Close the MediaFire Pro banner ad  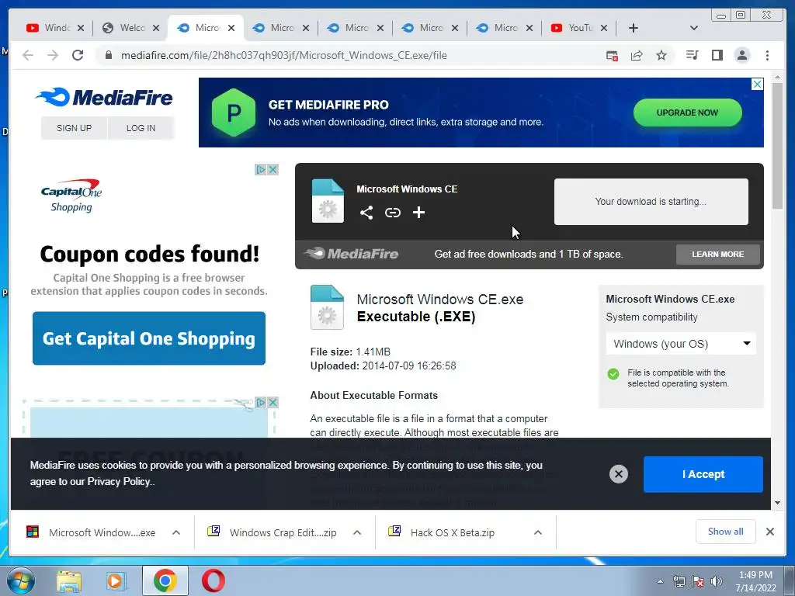point(757,84)
